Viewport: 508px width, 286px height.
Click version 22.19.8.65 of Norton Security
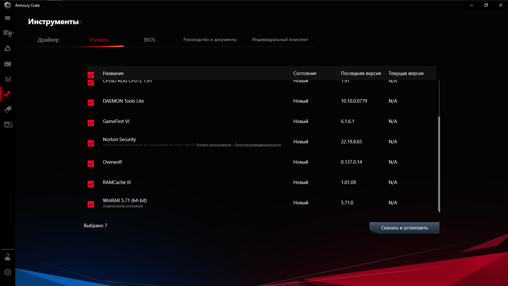click(x=351, y=142)
